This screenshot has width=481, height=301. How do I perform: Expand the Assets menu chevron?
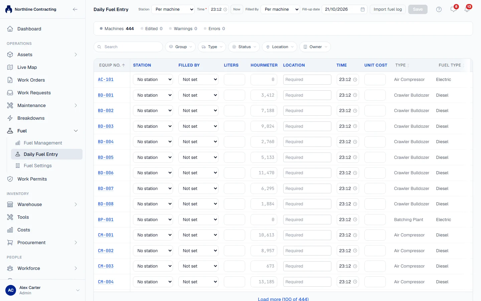pyautogui.click(x=76, y=55)
